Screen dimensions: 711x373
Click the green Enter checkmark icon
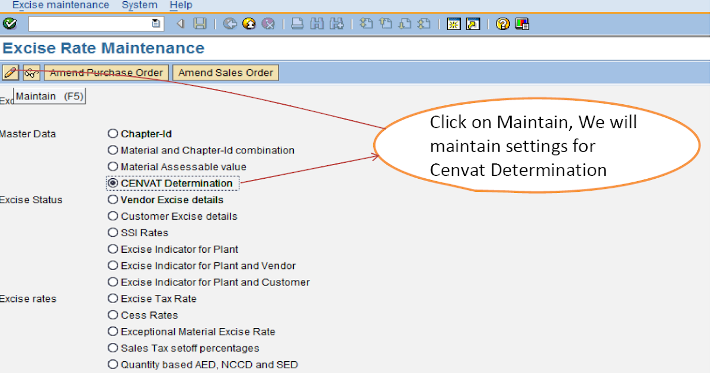point(9,24)
